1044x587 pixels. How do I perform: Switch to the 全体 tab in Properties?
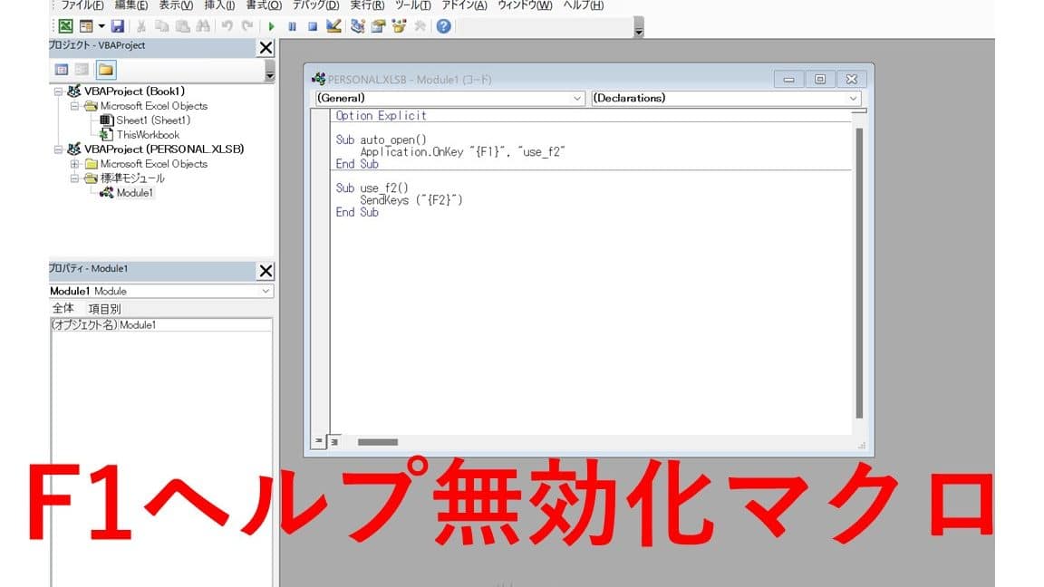pos(63,309)
